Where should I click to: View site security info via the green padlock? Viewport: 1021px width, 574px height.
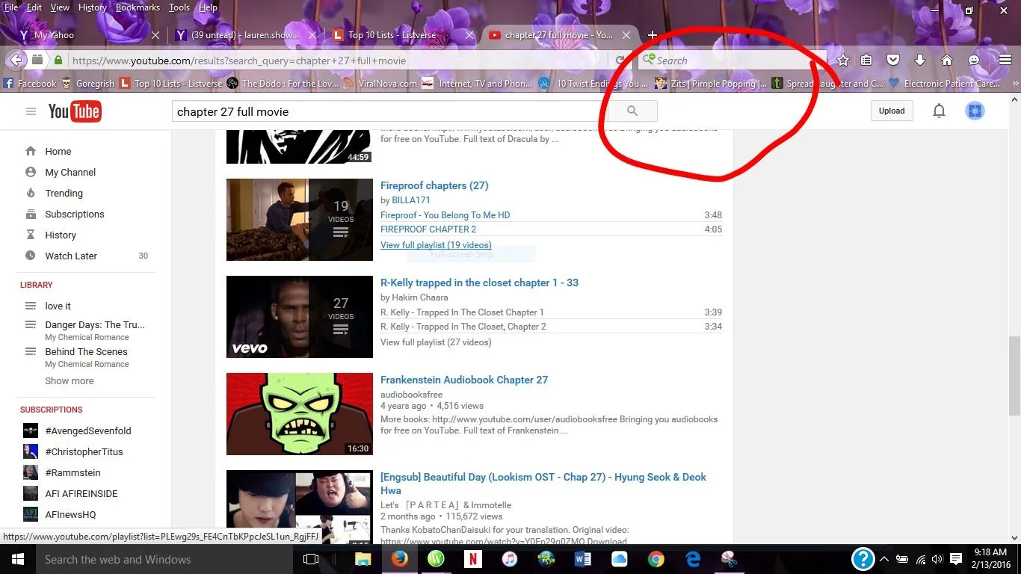tap(58, 61)
